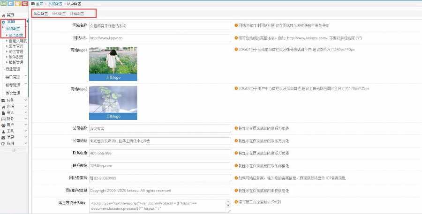This screenshot has height=214, width=422.
Task: Click the 消息 envelope icon
Action: click(3, 138)
